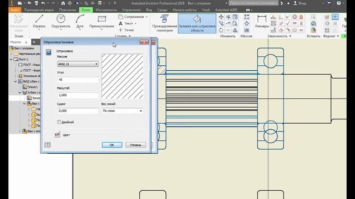Switch to Размещение видов tab

(x=39, y=10)
